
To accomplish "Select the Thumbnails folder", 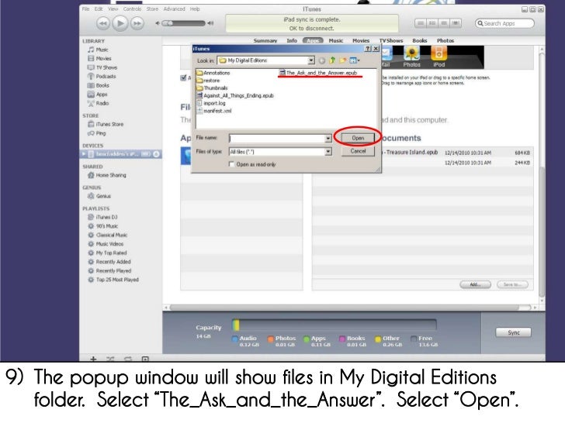I will [x=212, y=88].
